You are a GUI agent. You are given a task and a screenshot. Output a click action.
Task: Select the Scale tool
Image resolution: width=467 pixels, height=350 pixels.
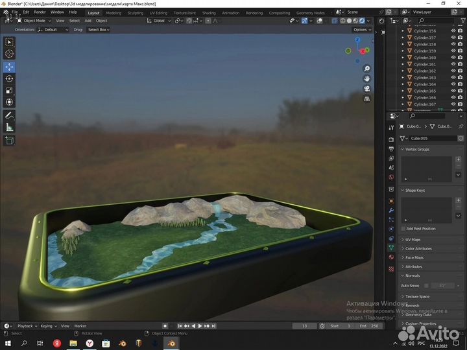[9, 91]
